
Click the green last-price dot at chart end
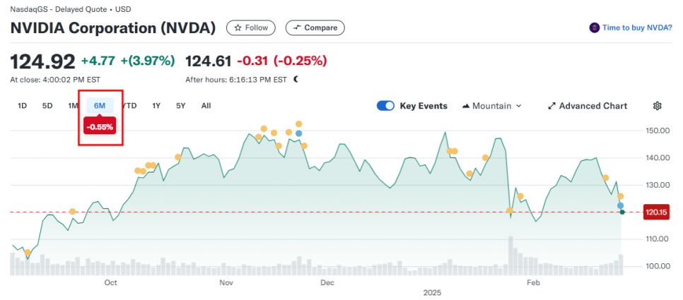622,212
